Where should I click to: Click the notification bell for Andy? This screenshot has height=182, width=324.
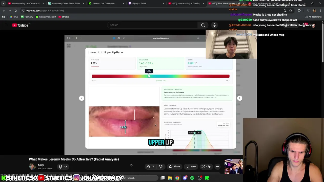[x=60, y=167]
